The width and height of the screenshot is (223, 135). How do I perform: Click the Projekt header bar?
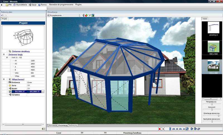[23, 23]
